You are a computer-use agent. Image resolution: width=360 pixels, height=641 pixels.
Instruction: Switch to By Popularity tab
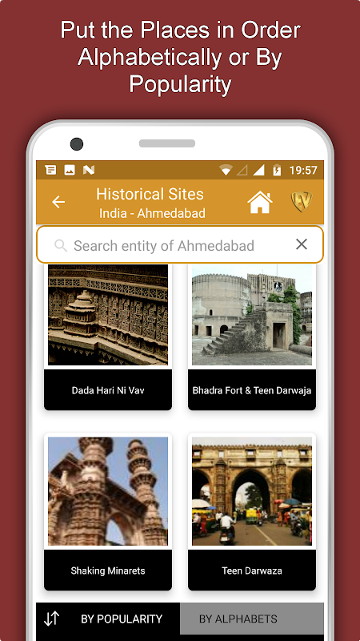(122, 619)
